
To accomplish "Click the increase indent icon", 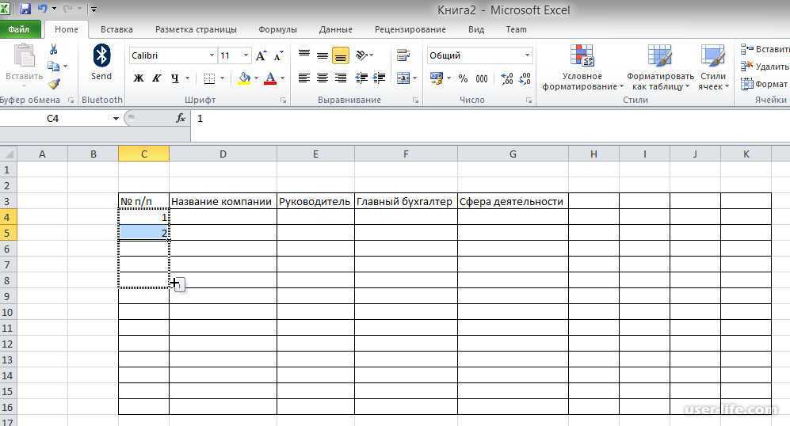I will pos(379,78).
